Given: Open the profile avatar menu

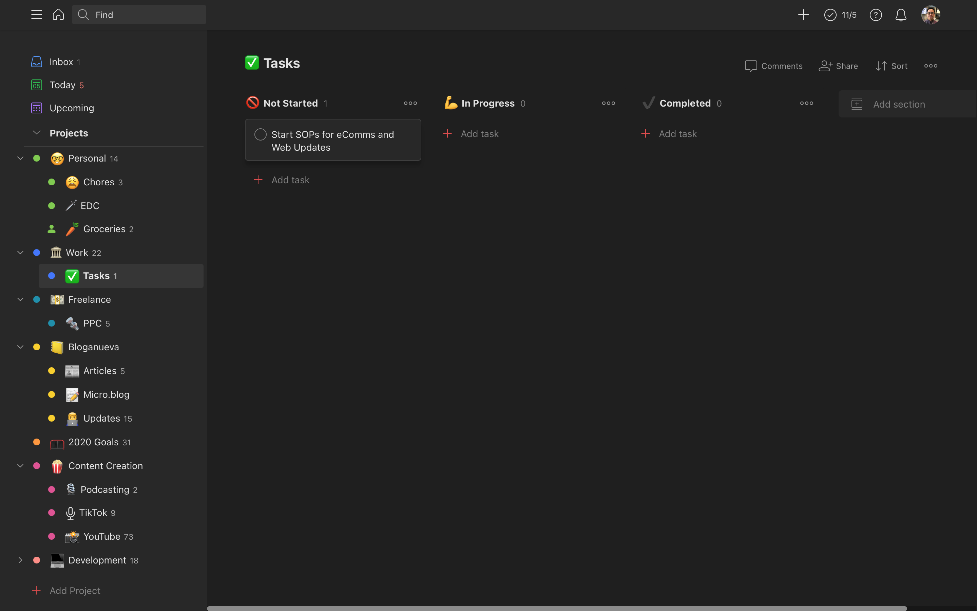Looking at the screenshot, I should [x=931, y=15].
